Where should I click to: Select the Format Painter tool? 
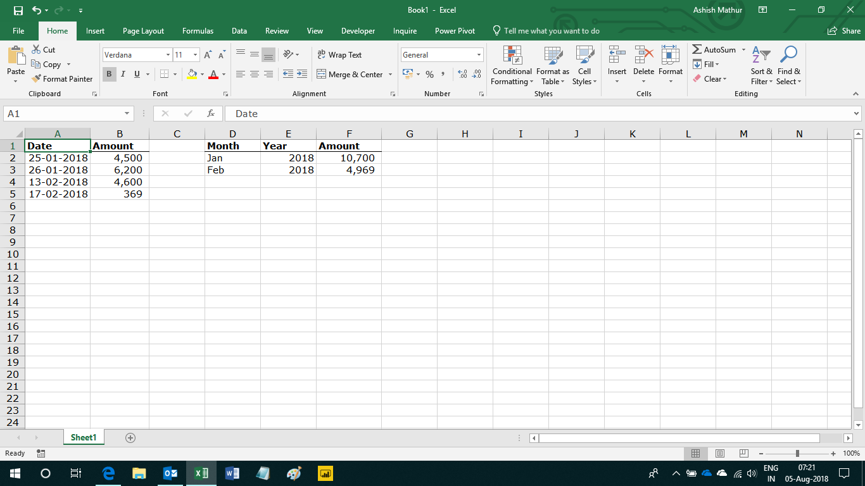click(62, 79)
